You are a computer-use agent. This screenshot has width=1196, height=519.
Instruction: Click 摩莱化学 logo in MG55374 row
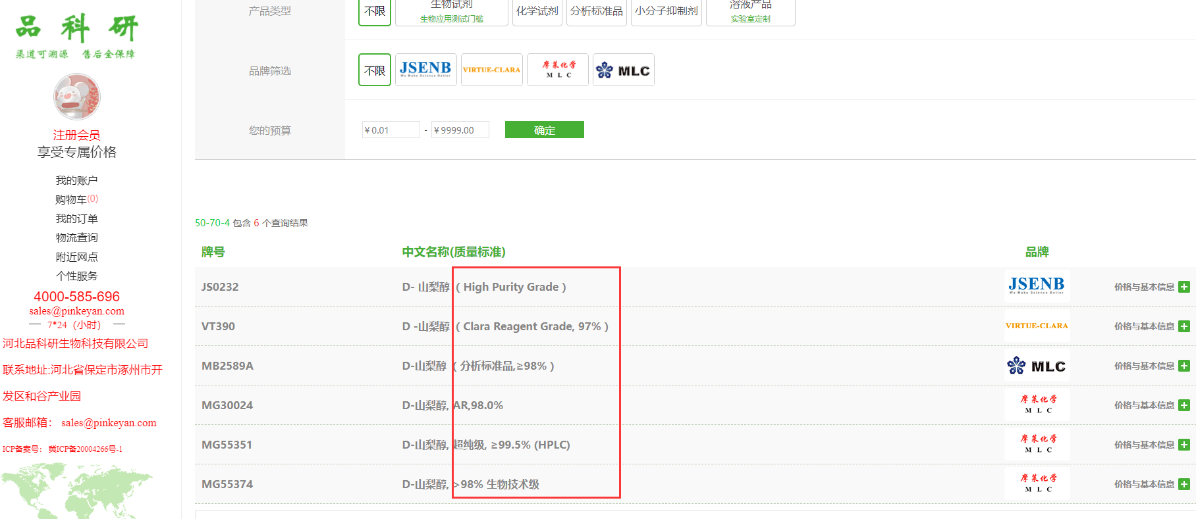tap(1037, 483)
